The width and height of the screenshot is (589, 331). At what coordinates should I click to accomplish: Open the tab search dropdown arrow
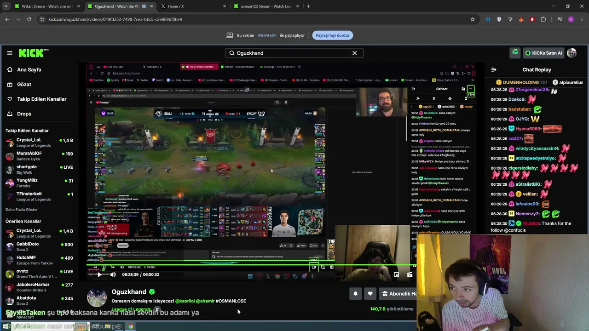(x=6, y=6)
